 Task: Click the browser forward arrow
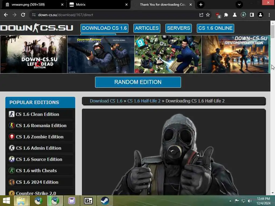(15, 15)
